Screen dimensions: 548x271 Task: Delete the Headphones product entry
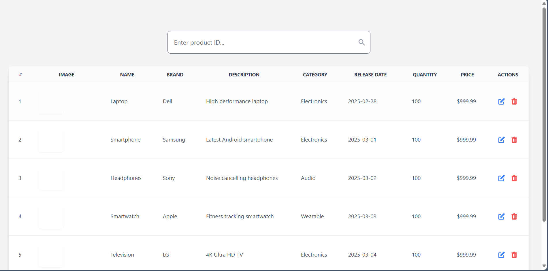[514, 178]
